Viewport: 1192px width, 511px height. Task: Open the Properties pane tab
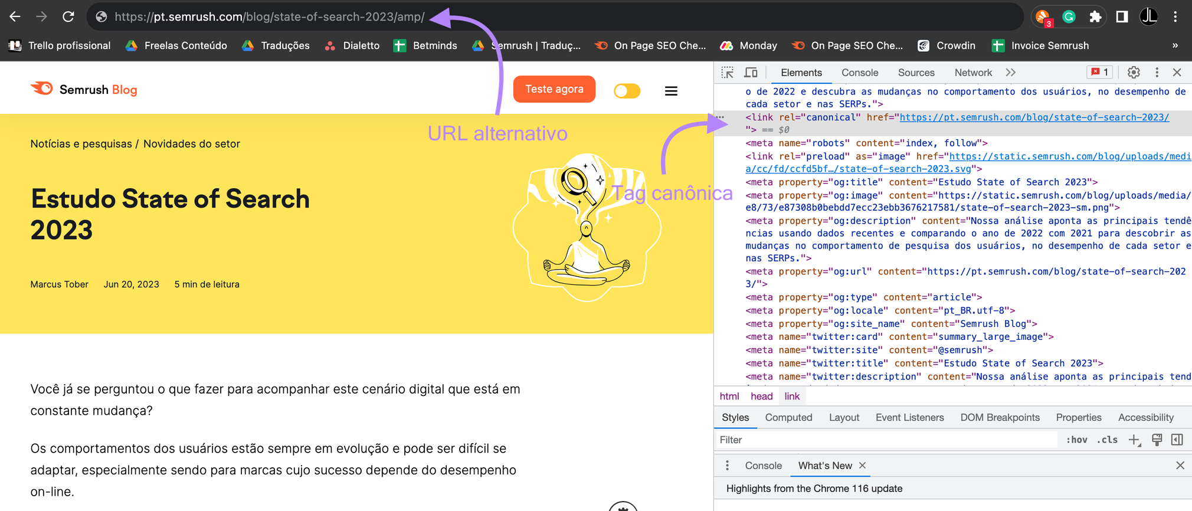point(1079,417)
